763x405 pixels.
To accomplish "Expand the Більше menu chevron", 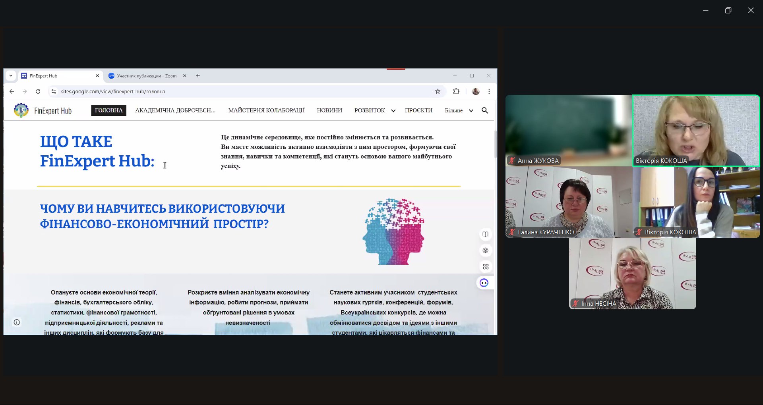I will coord(471,111).
